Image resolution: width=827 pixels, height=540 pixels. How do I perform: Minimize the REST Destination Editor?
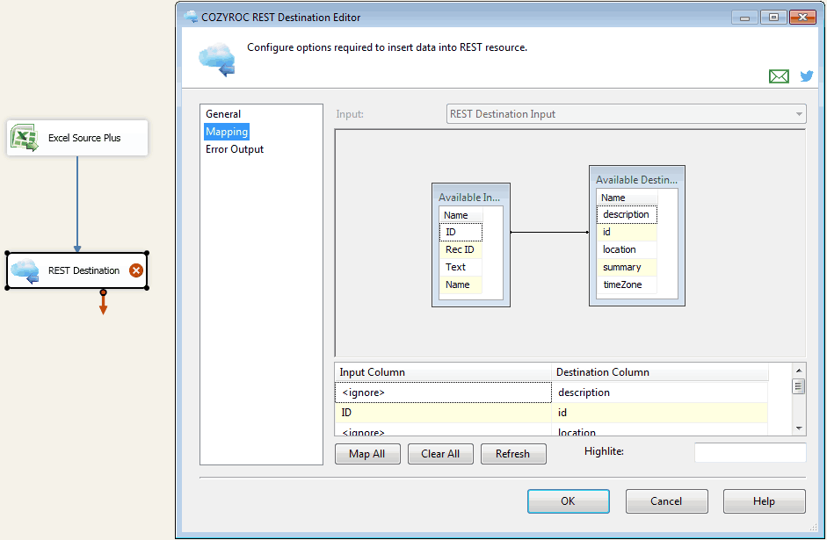pos(744,18)
